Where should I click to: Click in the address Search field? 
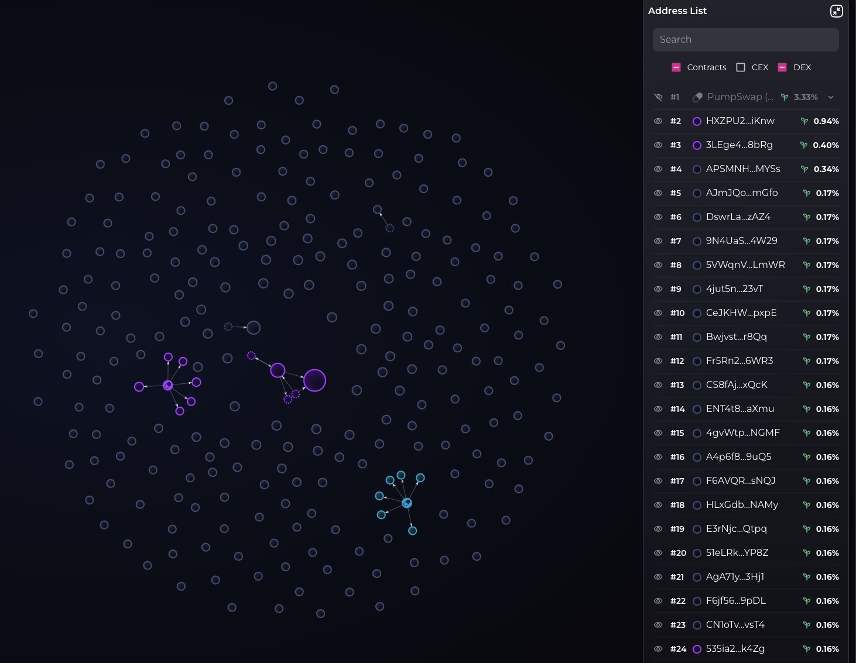tap(746, 39)
